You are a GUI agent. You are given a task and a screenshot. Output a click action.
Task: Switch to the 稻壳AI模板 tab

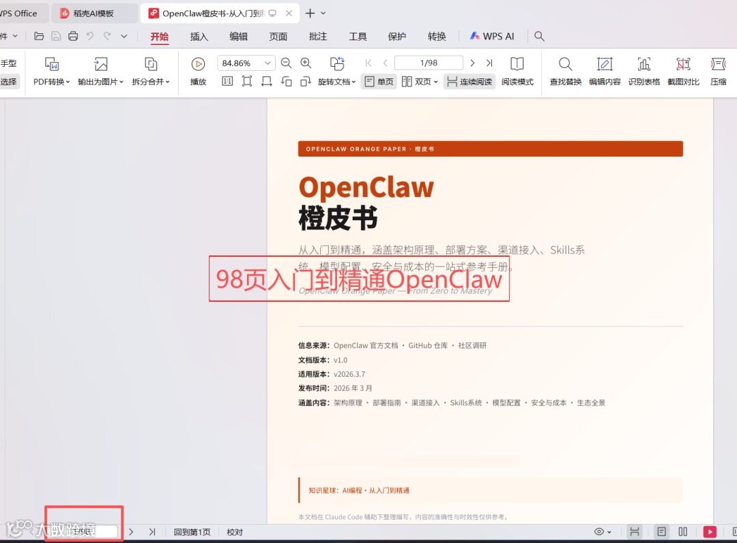[93, 13]
